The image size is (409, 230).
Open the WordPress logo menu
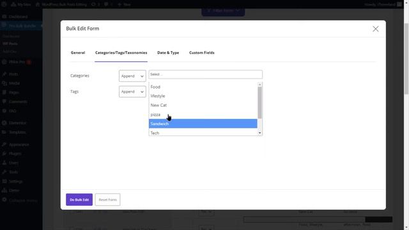point(4,4)
